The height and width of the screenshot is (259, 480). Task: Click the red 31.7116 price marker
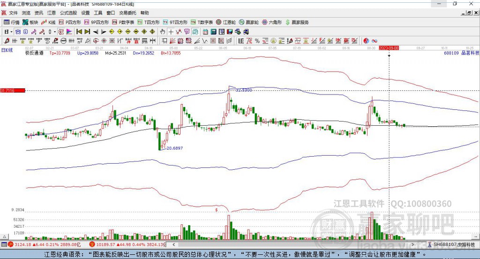tap(13, 90)
